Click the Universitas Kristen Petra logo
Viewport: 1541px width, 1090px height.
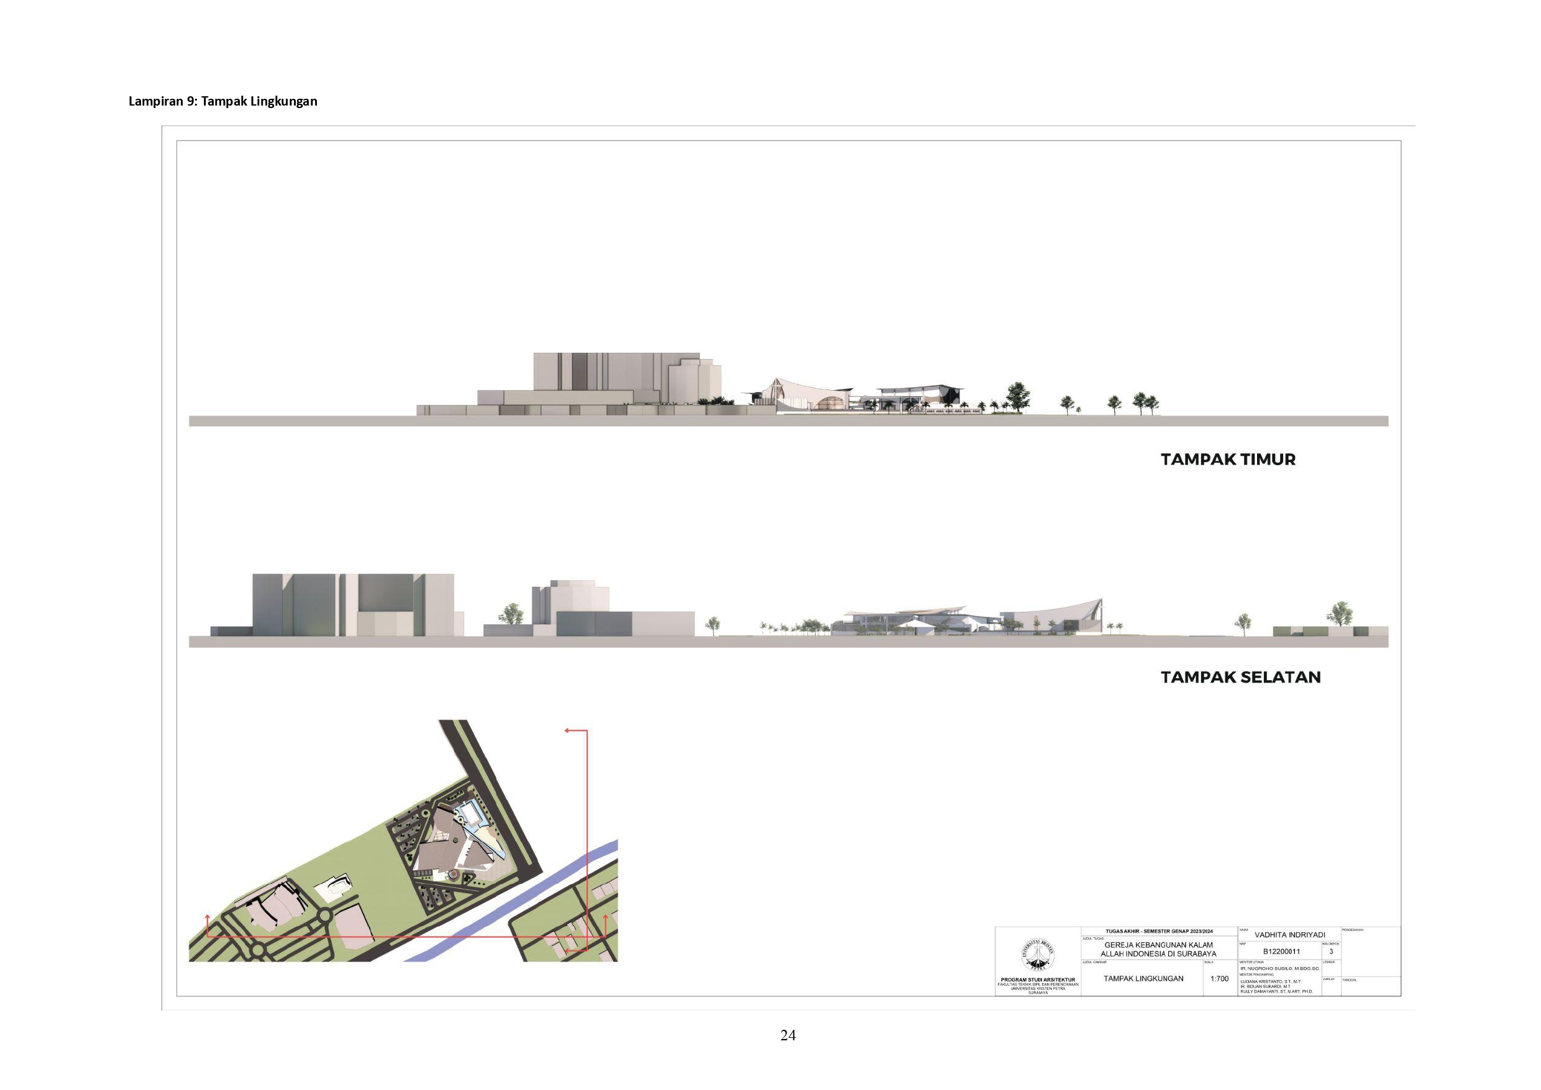click(x=1038, y=955)
